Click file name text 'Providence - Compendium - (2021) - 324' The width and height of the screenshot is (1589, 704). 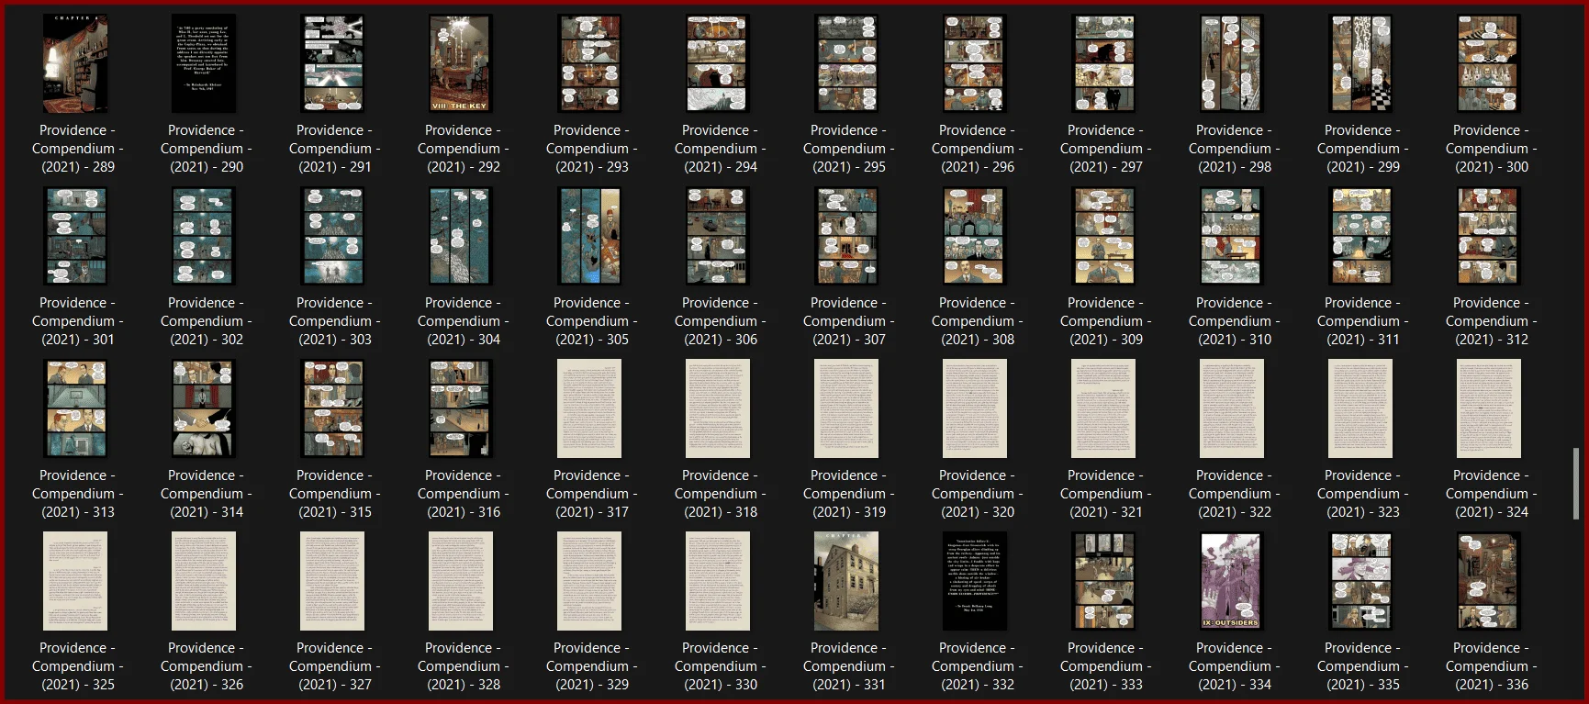[1492, 494]
